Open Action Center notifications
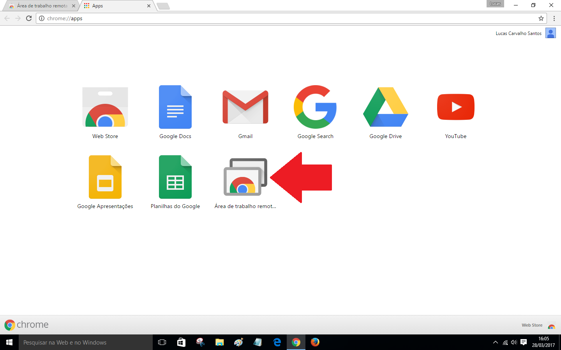The width and height of the screenshot is (561, 350). click(524, 342)
